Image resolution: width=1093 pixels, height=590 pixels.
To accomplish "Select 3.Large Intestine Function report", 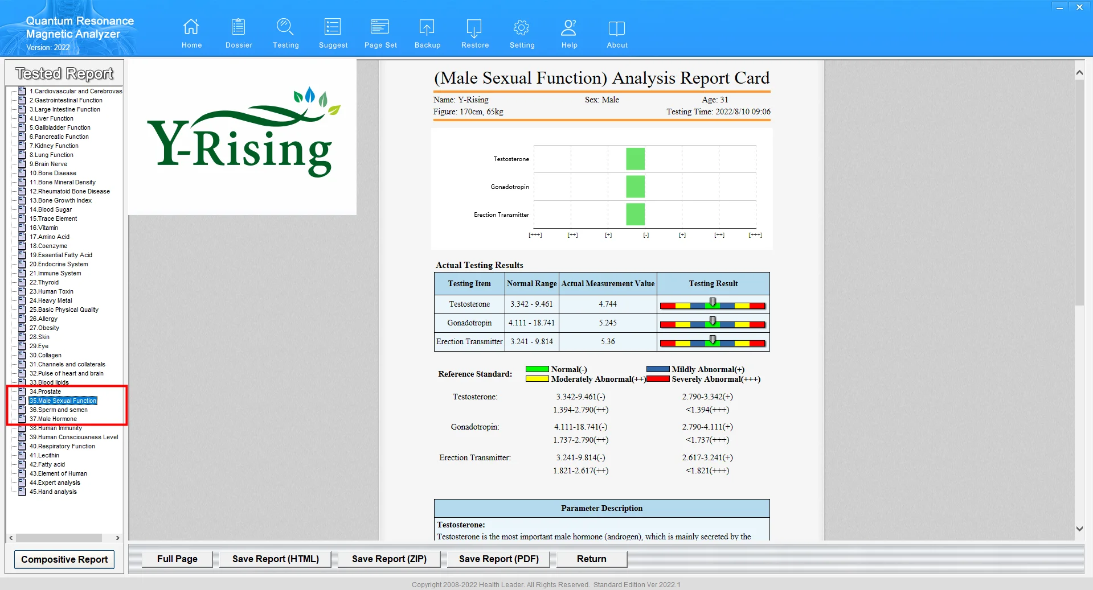I will tap(65, 109).
